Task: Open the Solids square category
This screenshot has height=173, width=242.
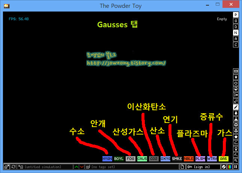Action: tap(236, 125)
